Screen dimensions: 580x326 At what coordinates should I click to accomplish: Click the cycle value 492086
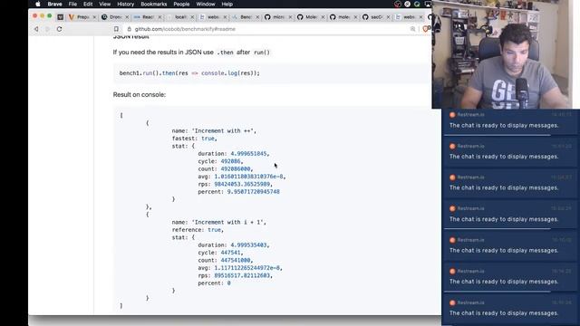point(230,161)
